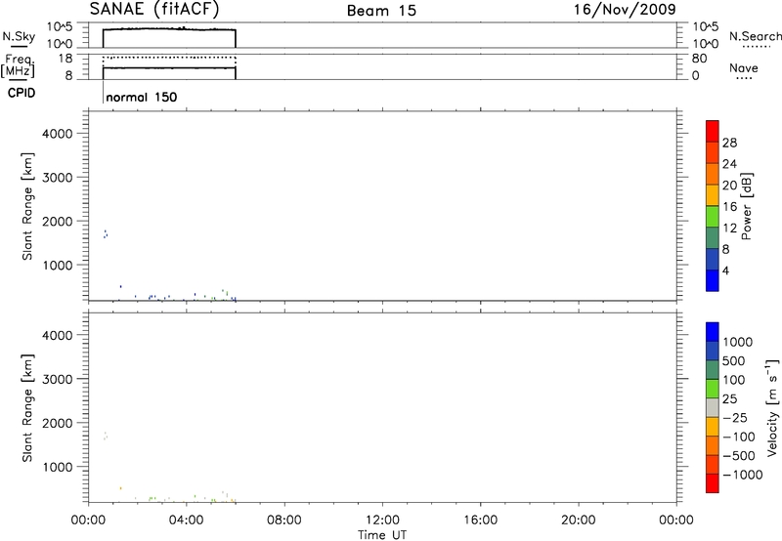Click the dotted Nave trace in frequency panel
Screen dimensions: 782x541
pyautogui.click(x=169, y=58)
